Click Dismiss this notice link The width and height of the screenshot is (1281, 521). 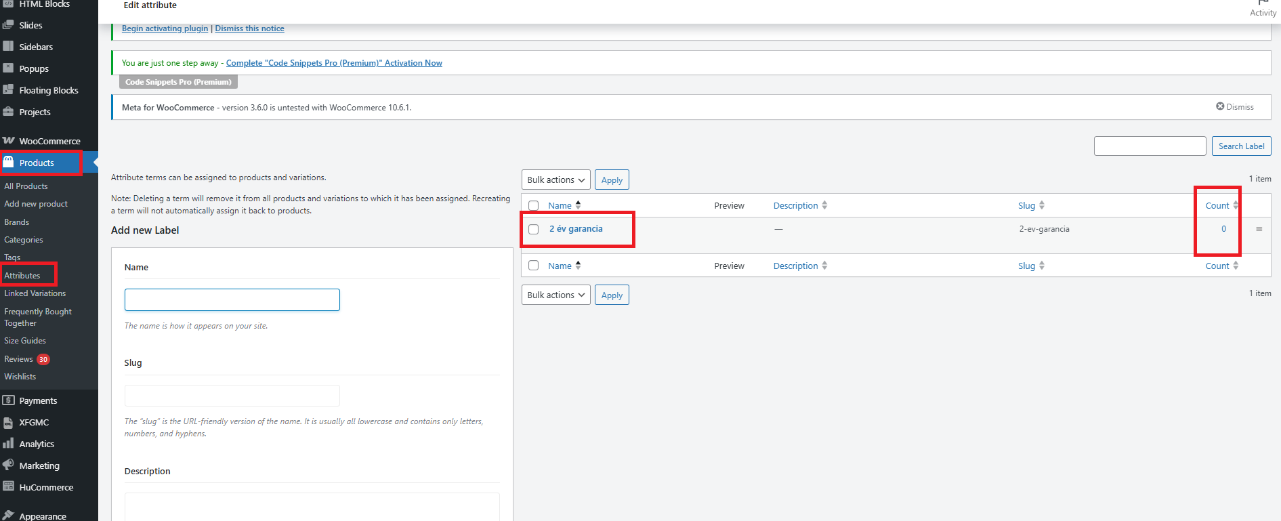tap(249, 28)
